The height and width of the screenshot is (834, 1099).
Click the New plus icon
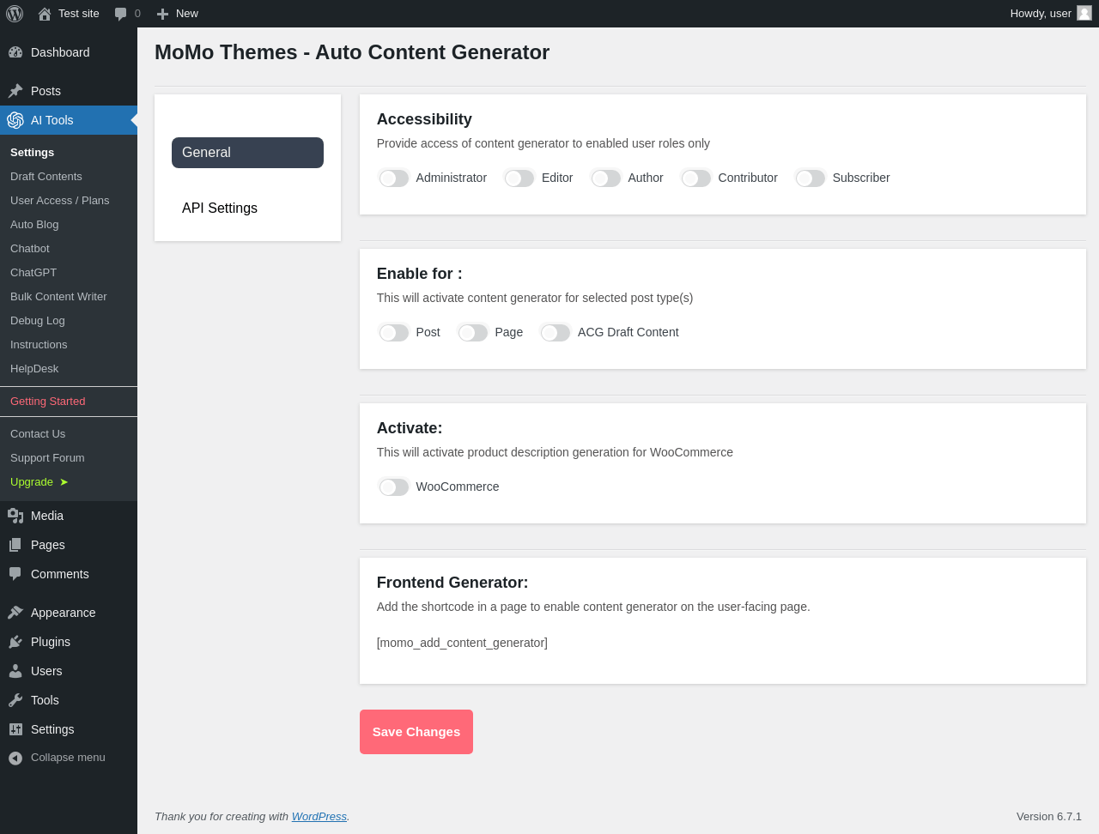(162, 14)
